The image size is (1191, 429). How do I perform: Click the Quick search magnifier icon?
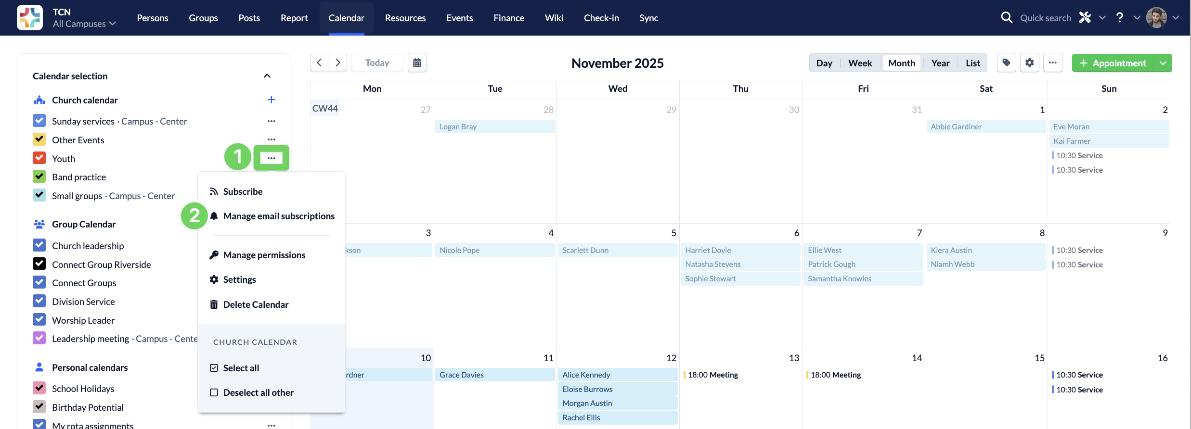point(1006,18)
